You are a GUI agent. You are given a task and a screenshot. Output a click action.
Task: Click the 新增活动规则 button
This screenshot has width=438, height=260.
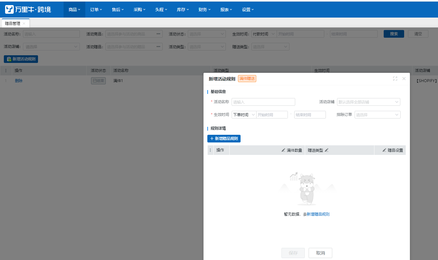point(21,59)
